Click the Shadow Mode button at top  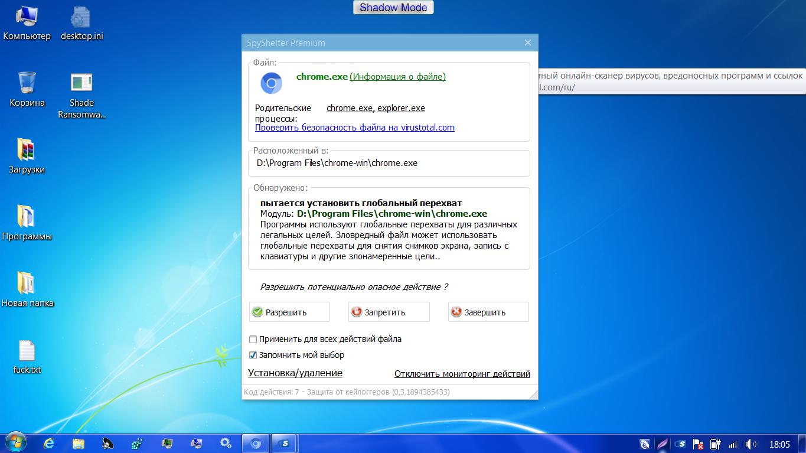(393, 8)
